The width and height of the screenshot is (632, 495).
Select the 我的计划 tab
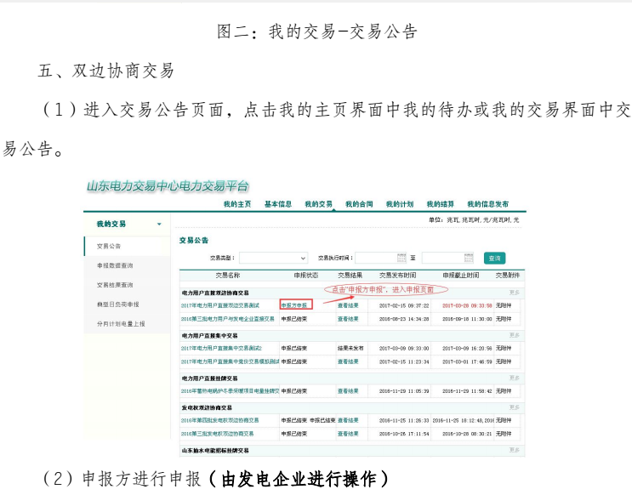pyautogui.click(x=399, y=205)
